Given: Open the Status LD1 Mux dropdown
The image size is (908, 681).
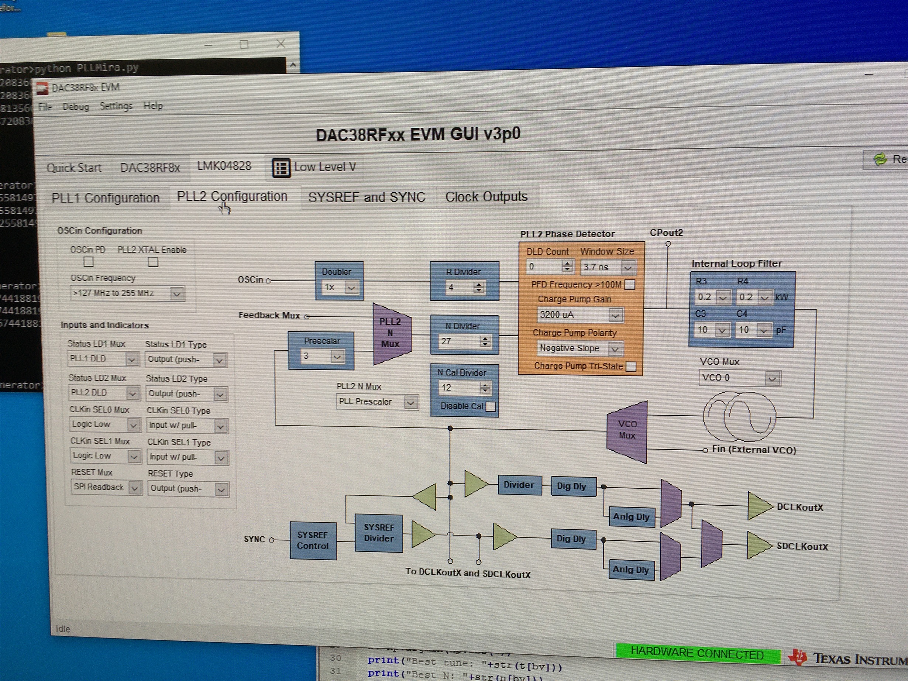Looking at the screenshot, I should point(103,359).
